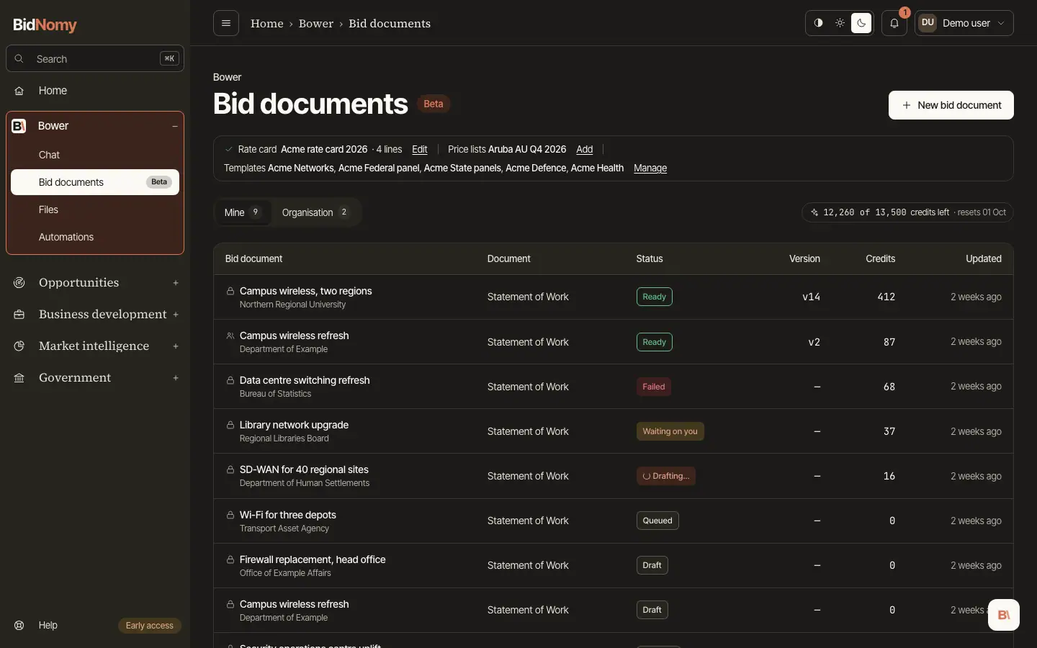Click the Beta badge beside the page title
This screenshot has width=1037, height=648.
[434, 104]
